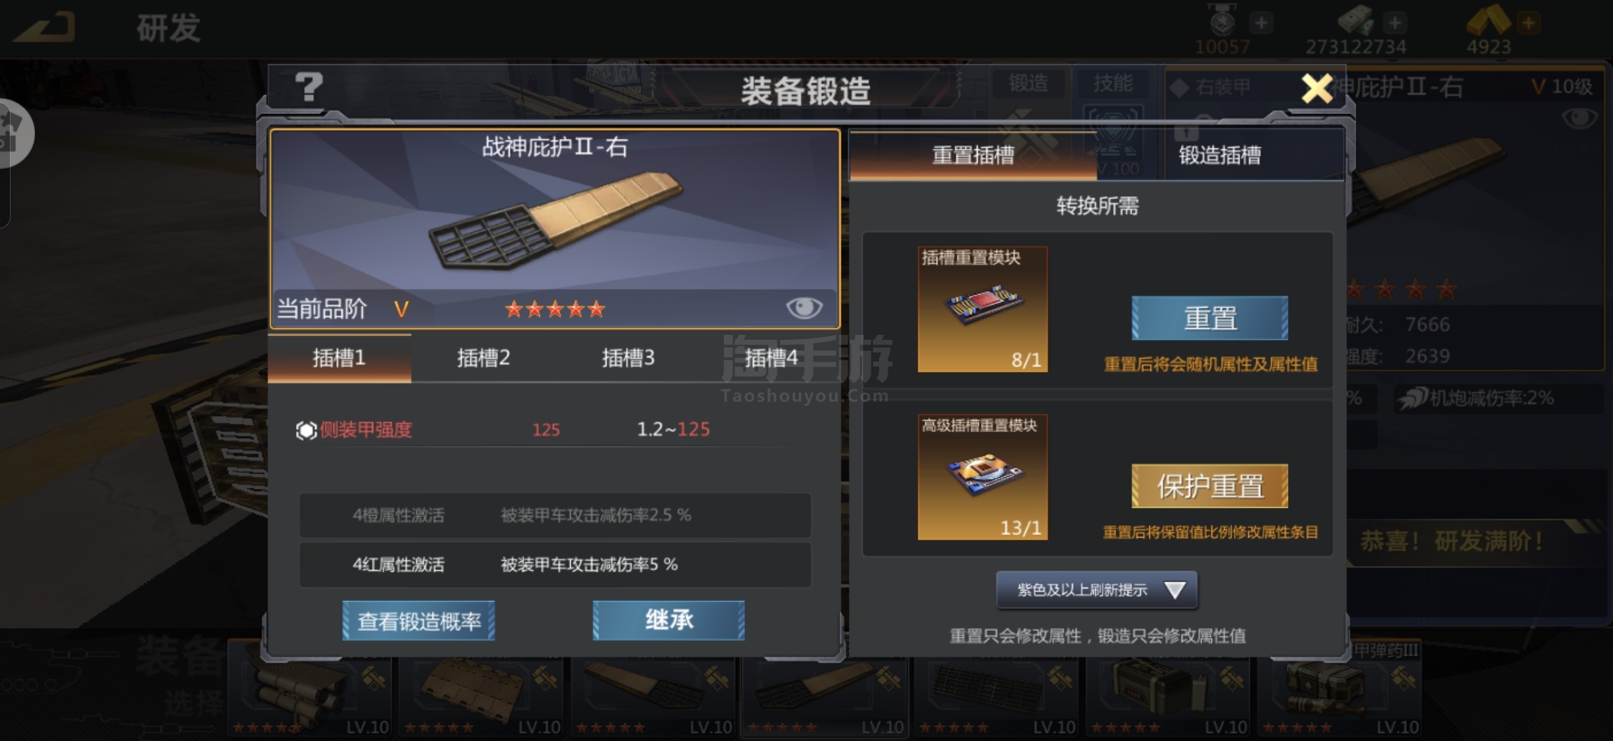This screenshot has height=741, width=1613.
Task: Click the blue 重置 button
Action: click(1209, 318)
